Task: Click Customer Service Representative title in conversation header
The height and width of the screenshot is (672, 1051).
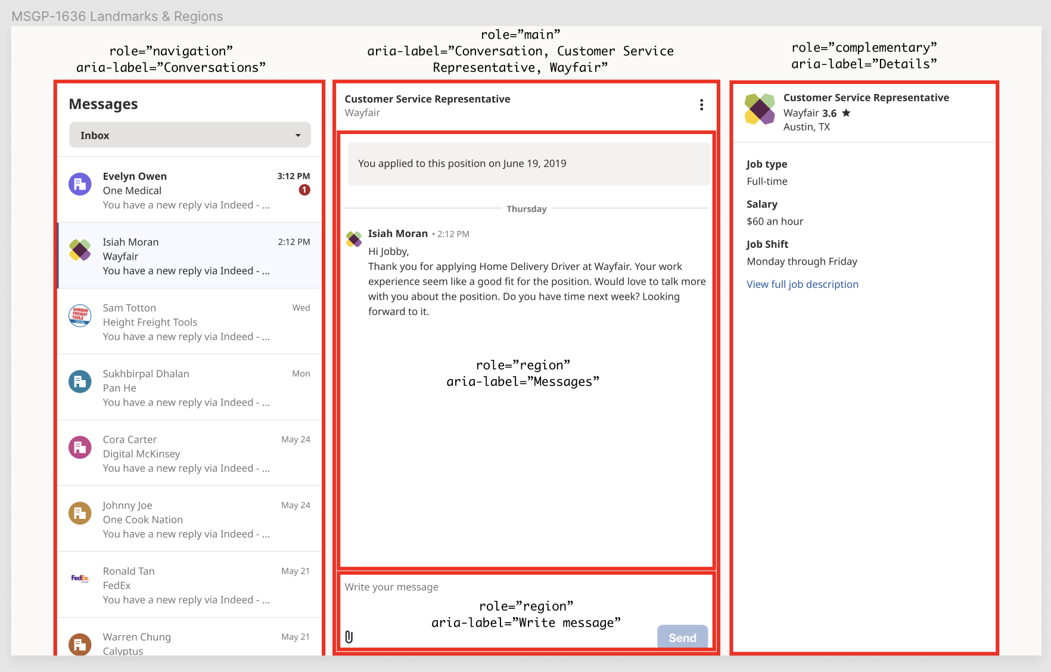Action: [x=427, y=99]
